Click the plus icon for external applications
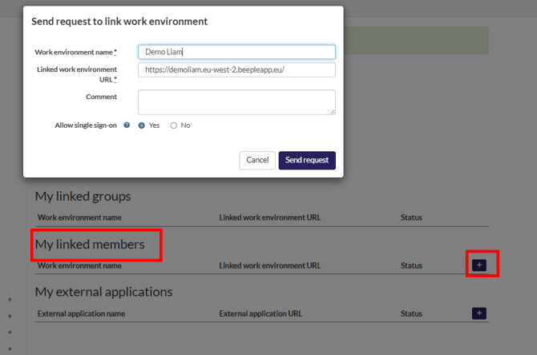The width and height of the screenshot is (537, 355). (479, 313)
